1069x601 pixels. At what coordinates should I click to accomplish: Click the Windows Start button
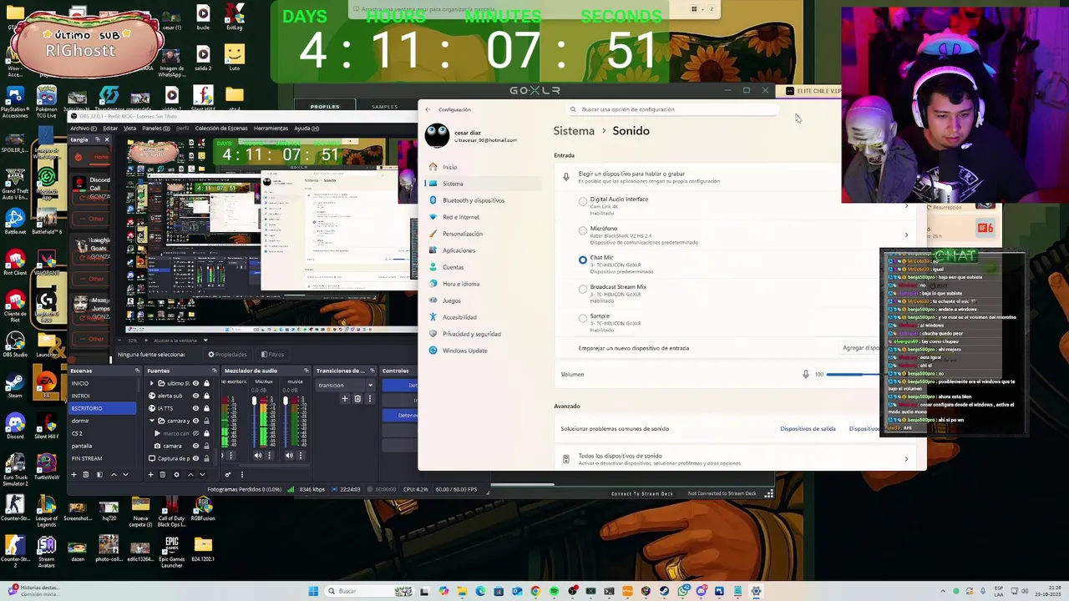coord(313,591)
